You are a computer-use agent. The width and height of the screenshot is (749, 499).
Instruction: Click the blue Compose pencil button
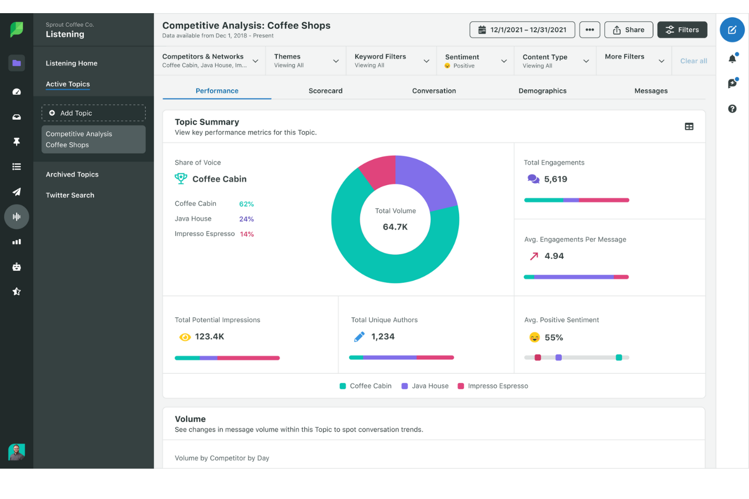click(x=732, y=30)
